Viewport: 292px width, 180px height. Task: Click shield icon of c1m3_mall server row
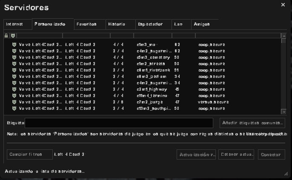coord(14,45)
